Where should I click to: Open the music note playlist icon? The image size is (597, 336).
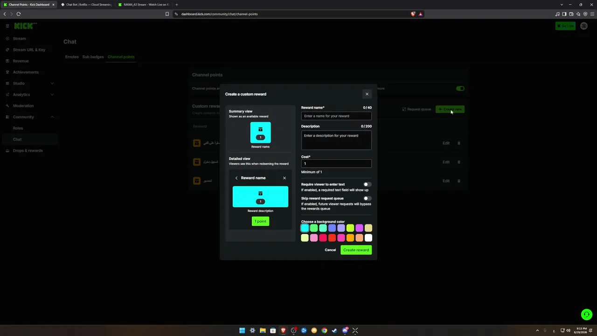pyautogui.click(x=557, y=14)
